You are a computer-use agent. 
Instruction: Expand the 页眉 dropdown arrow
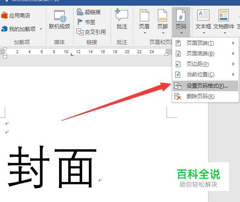(x=145, y=33)
